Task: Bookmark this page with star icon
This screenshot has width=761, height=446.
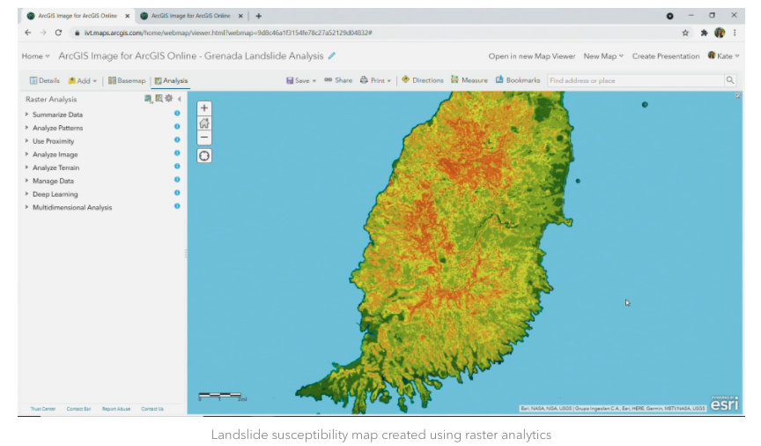Action: point(685,33)
